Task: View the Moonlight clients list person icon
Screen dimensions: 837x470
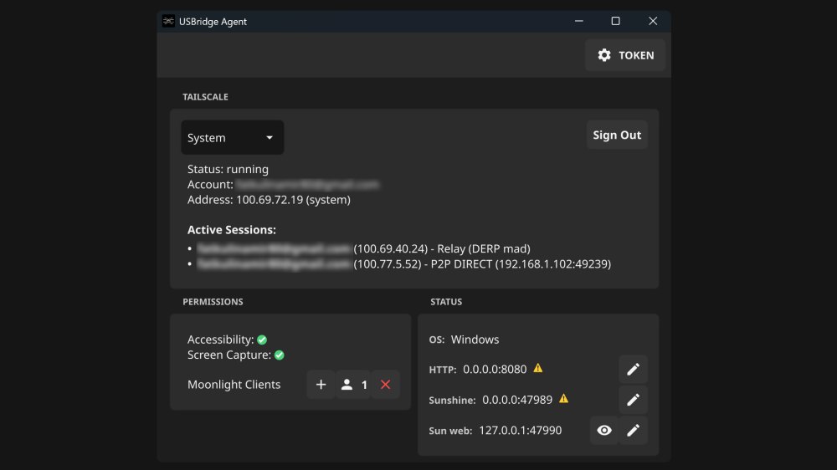Action: [353, 385]
